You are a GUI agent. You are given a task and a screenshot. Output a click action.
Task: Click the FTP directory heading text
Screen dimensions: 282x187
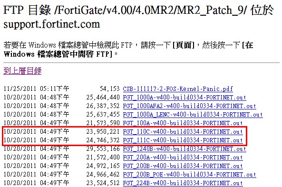point(139,17)
